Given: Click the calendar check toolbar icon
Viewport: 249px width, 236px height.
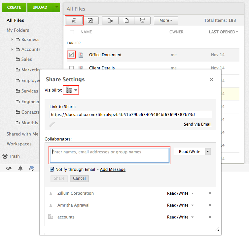Looking at the screenshot, I should pos(90,20).
